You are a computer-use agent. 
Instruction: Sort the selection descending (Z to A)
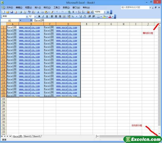83,12
